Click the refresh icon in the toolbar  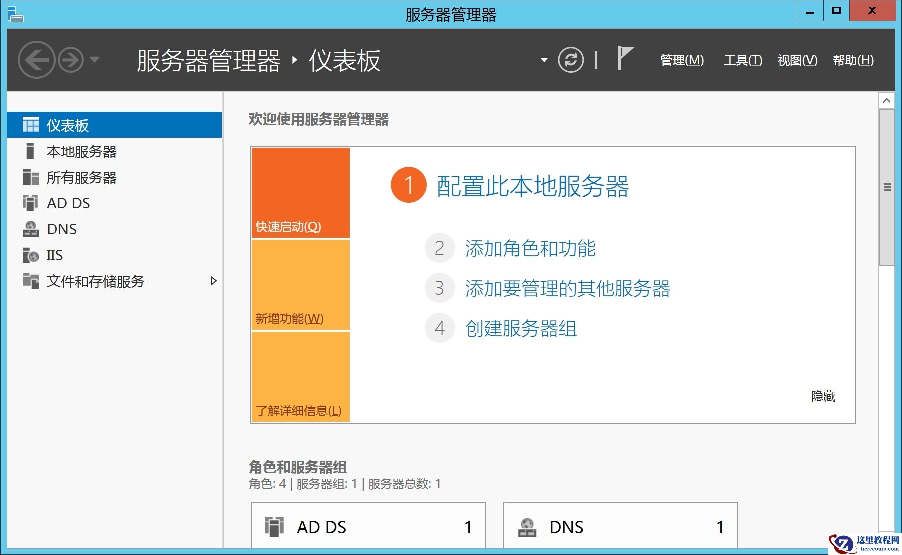pos(571,60)
